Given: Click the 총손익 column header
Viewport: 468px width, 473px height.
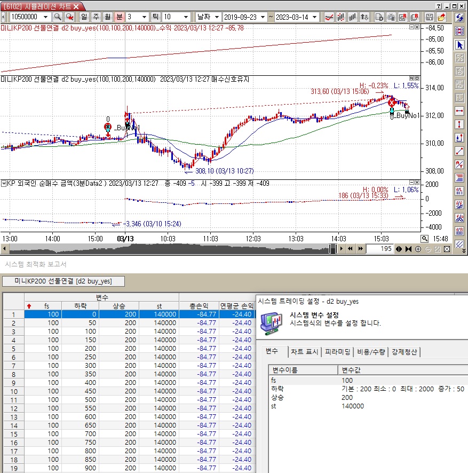Looking at the screenshot, I should tap(199, 305).
